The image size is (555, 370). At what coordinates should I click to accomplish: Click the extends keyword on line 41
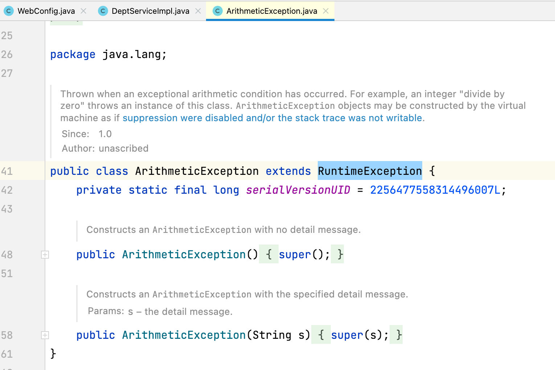click(288, 171)
